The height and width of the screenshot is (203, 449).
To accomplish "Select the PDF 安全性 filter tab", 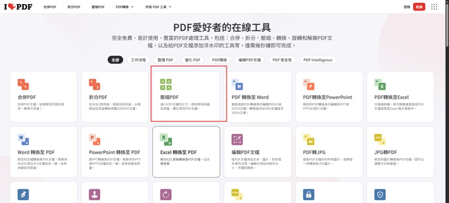I will (x=282, y=60).
